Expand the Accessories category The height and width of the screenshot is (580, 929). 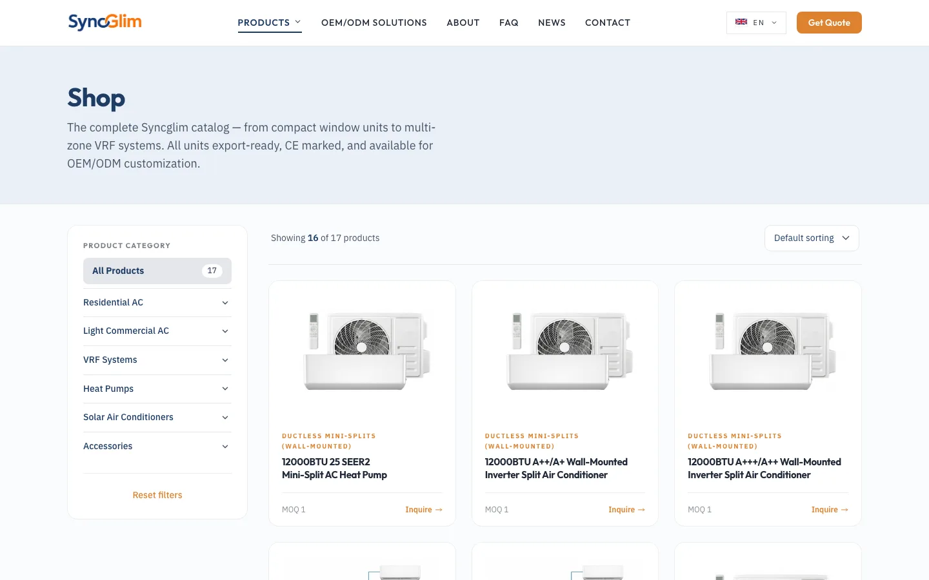tap(157, 446)
